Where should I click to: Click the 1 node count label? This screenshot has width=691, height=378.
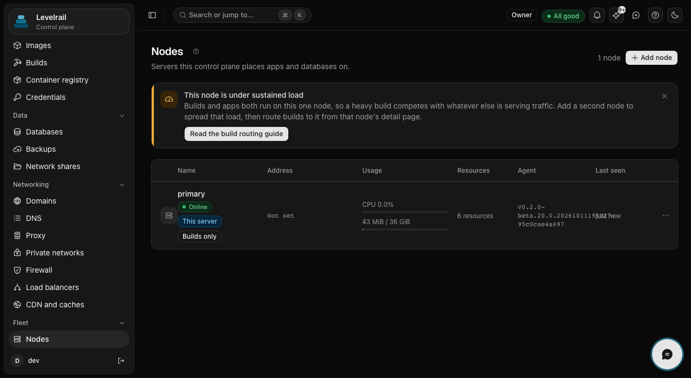(x=609, y=58)
